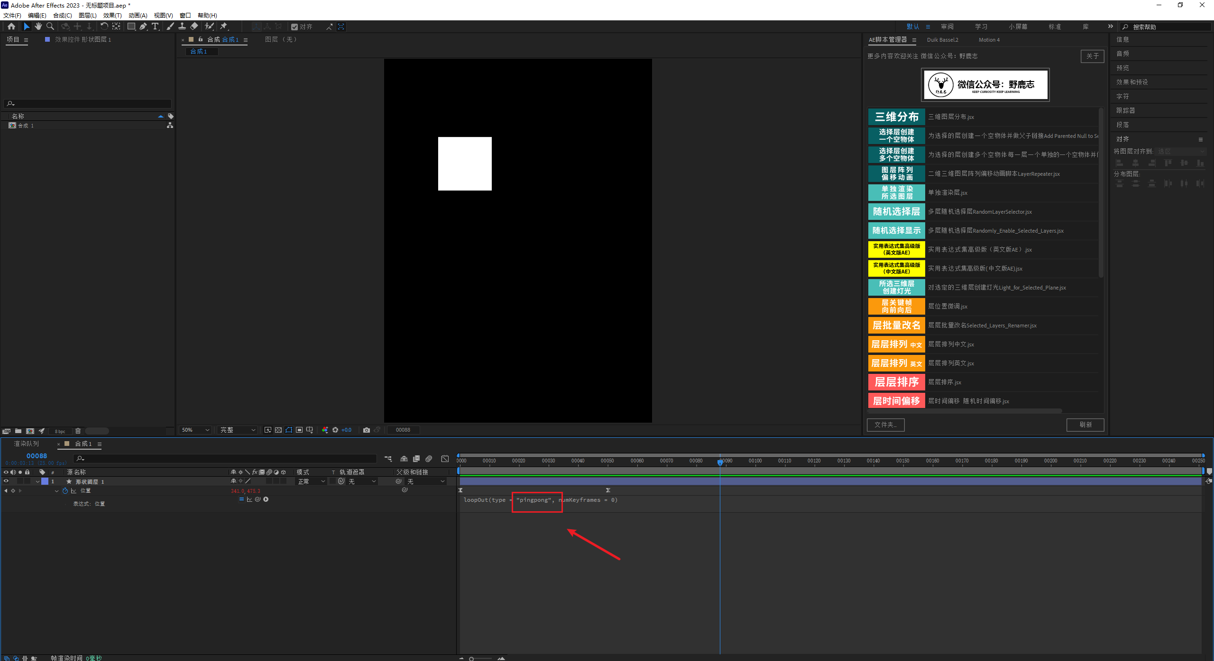Collapse the 形状图层 1 layer twirl arrow
Viewport: 1214px width, 661px height.
coord(37,481)
